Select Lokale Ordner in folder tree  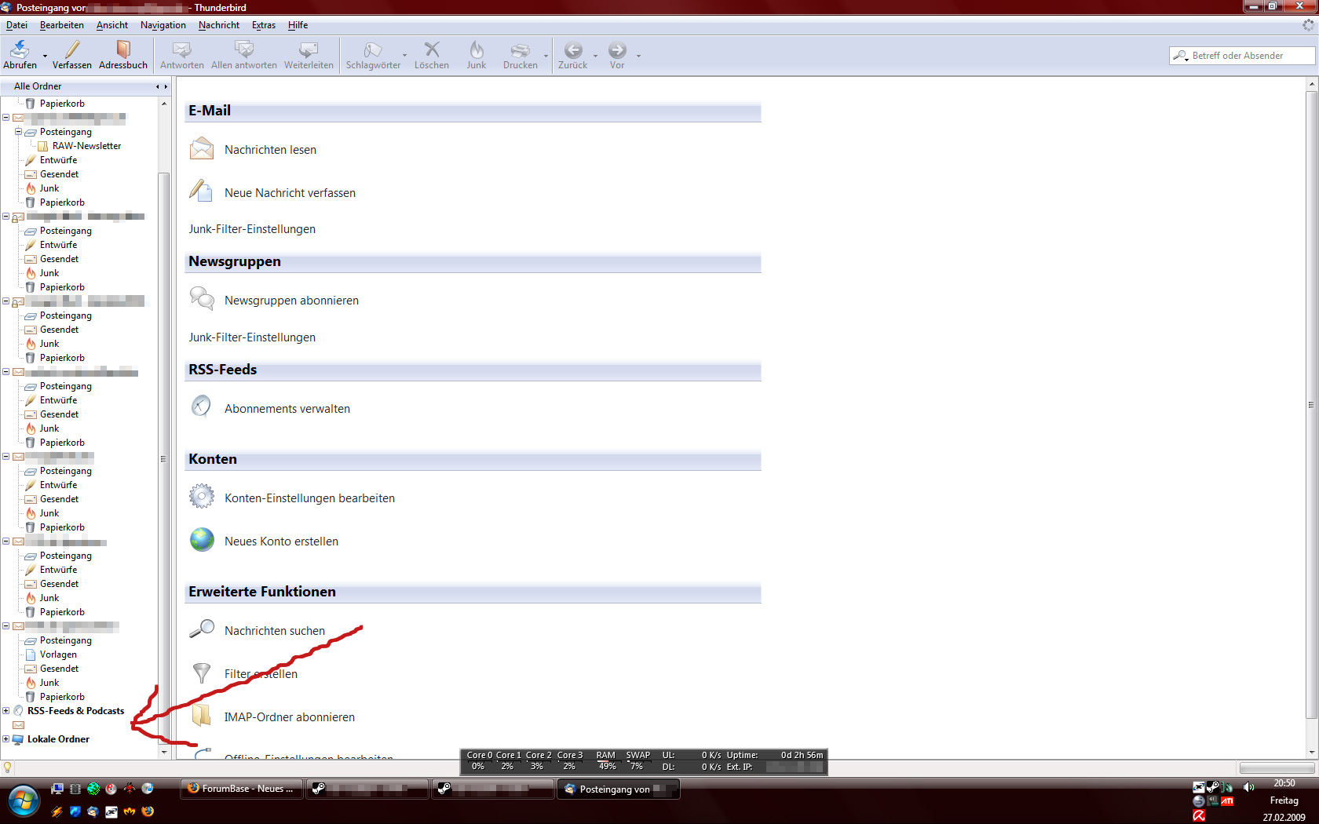point(58,739)
